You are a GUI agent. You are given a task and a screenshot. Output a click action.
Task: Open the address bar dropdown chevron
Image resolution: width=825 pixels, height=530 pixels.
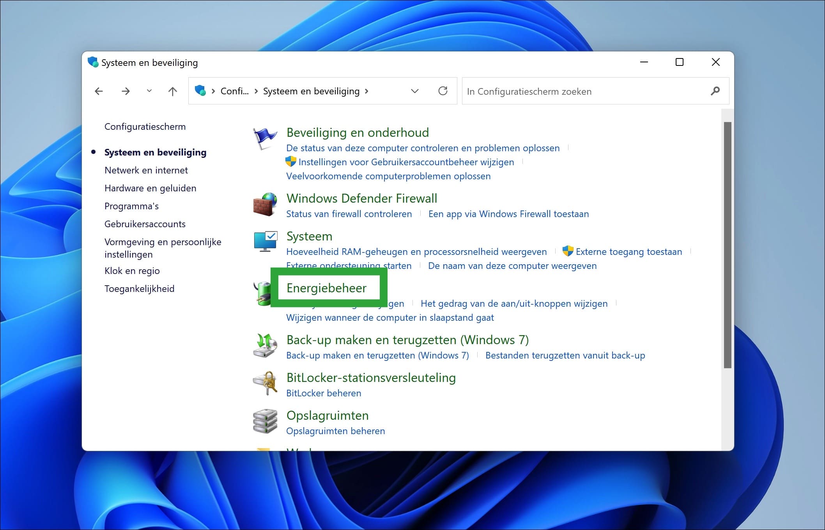(x=415, y=91)
